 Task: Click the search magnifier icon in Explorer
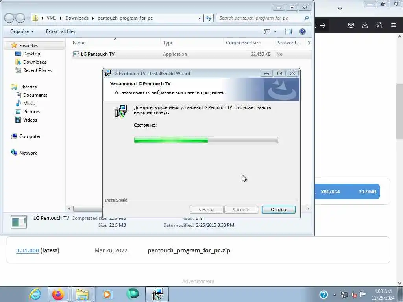[306, 18]
